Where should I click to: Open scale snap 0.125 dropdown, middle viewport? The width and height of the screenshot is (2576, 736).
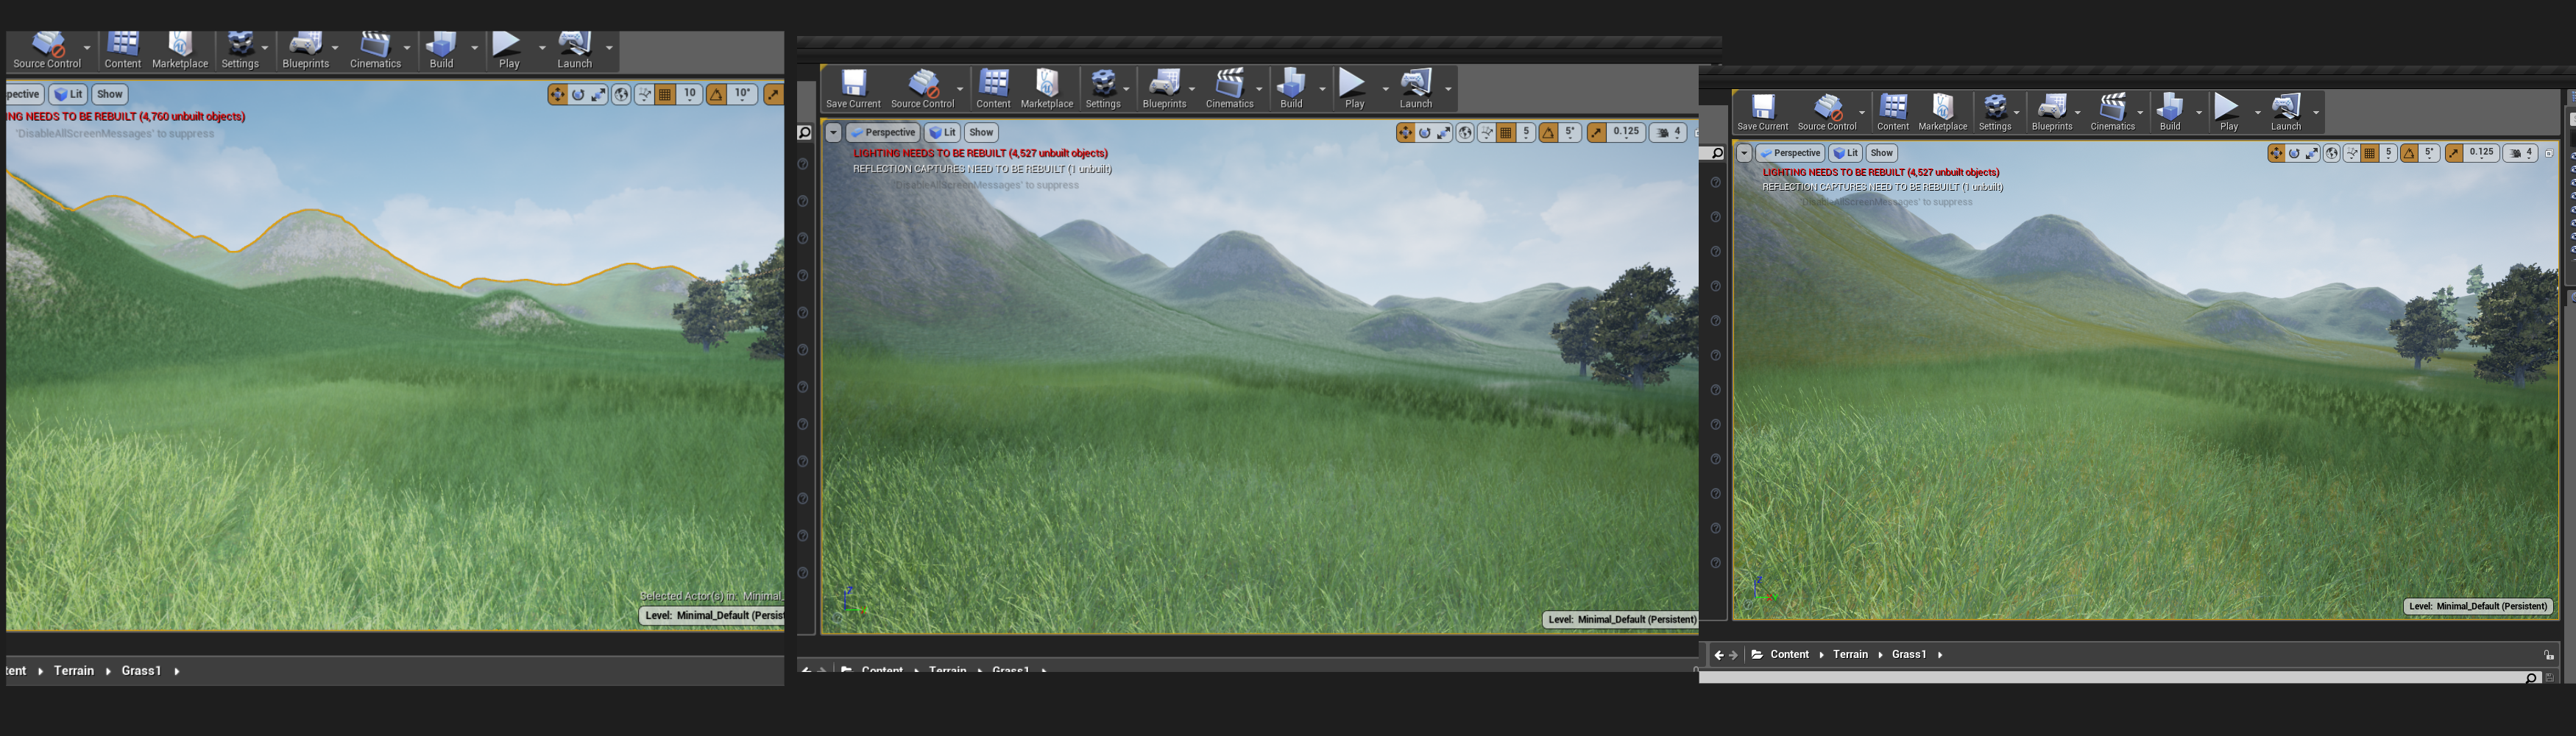pyautogui.click(x=1626, y=132)
